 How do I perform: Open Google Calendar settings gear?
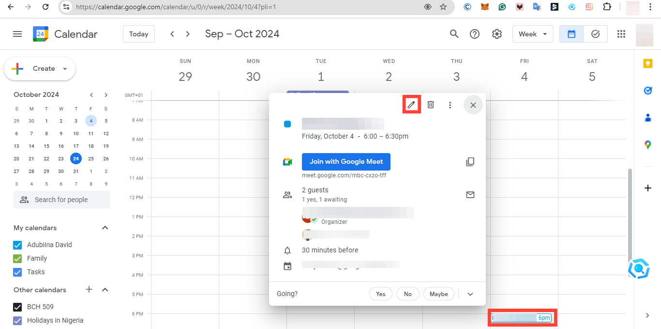tap(496, 34)
